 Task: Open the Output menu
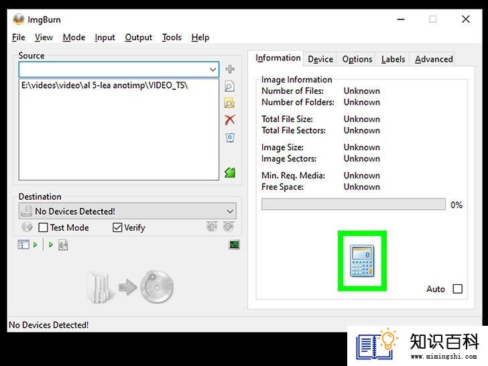[x=139, y=38]
